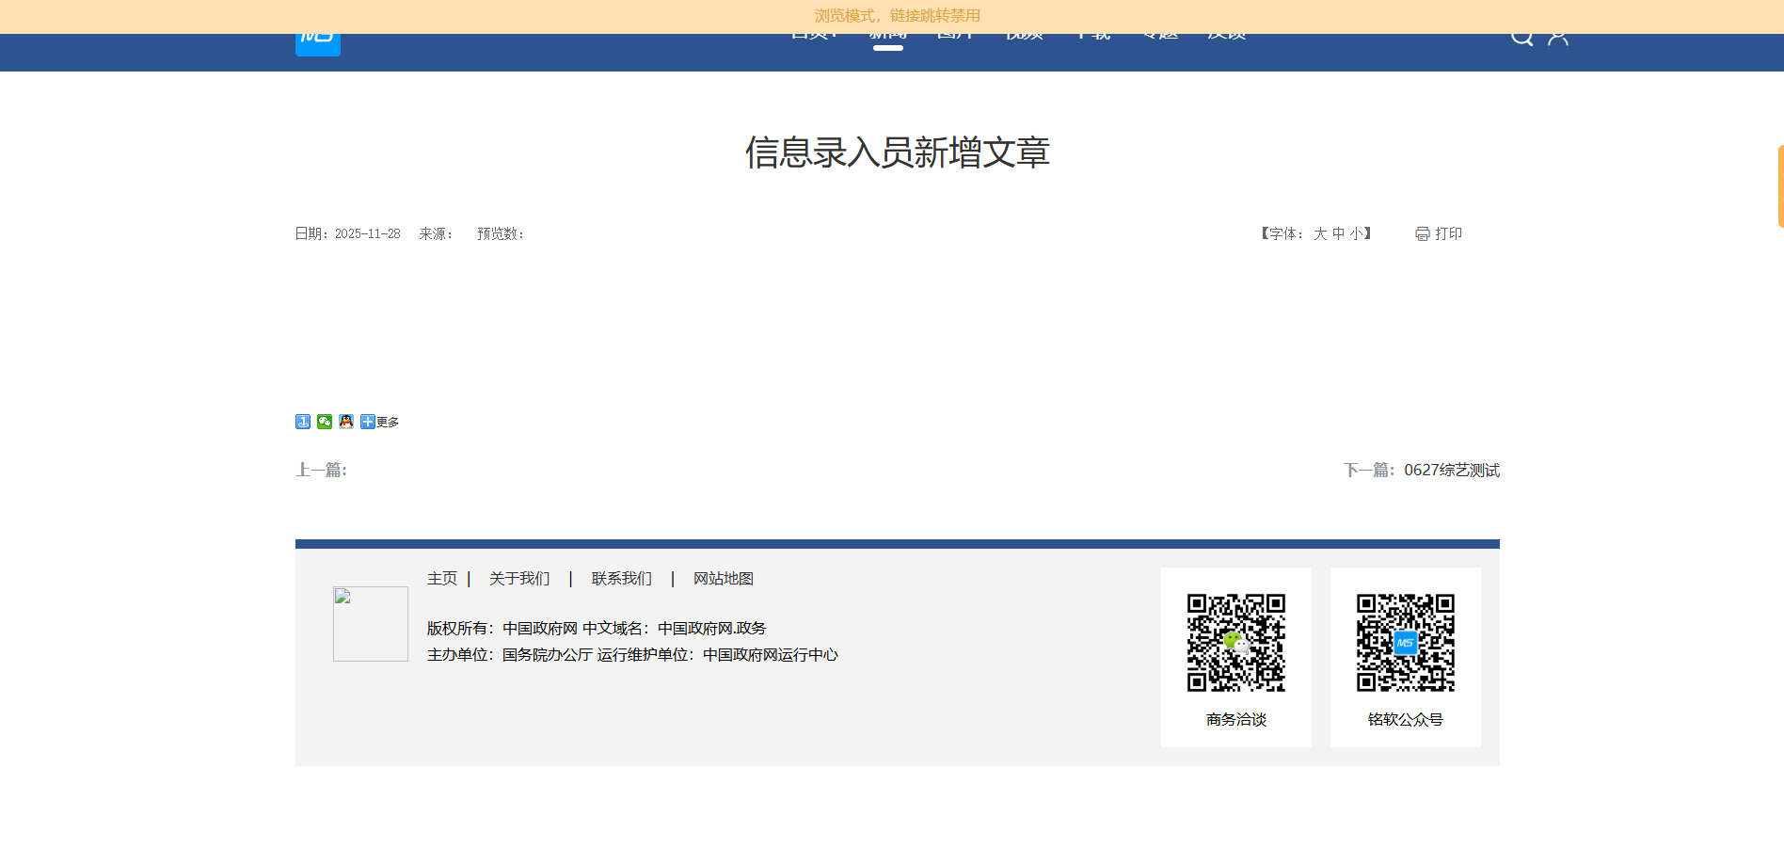1784x848 pixels.
Task: Click the 打印 printer icon
Action: pos(1423,234)
